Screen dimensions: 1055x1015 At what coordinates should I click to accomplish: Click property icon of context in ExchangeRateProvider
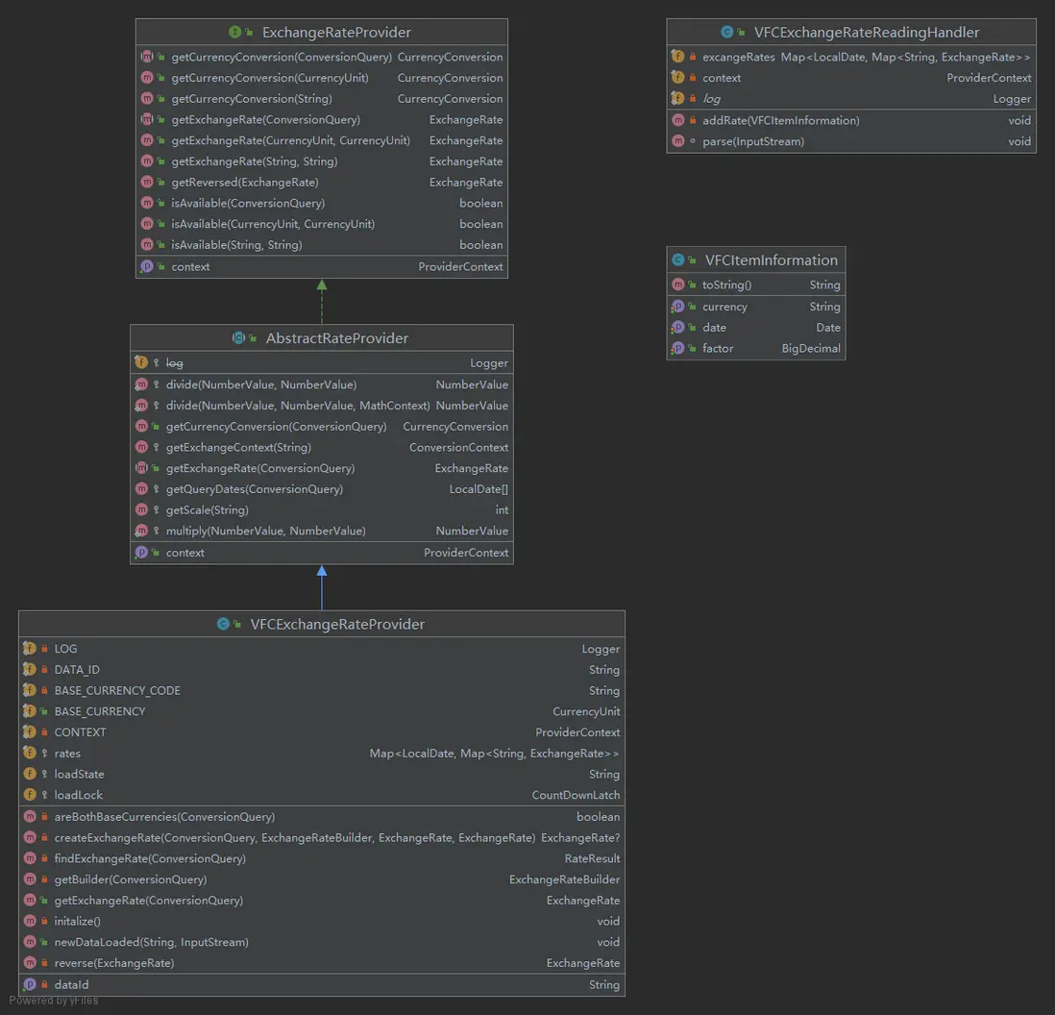[x=147, y=266]
